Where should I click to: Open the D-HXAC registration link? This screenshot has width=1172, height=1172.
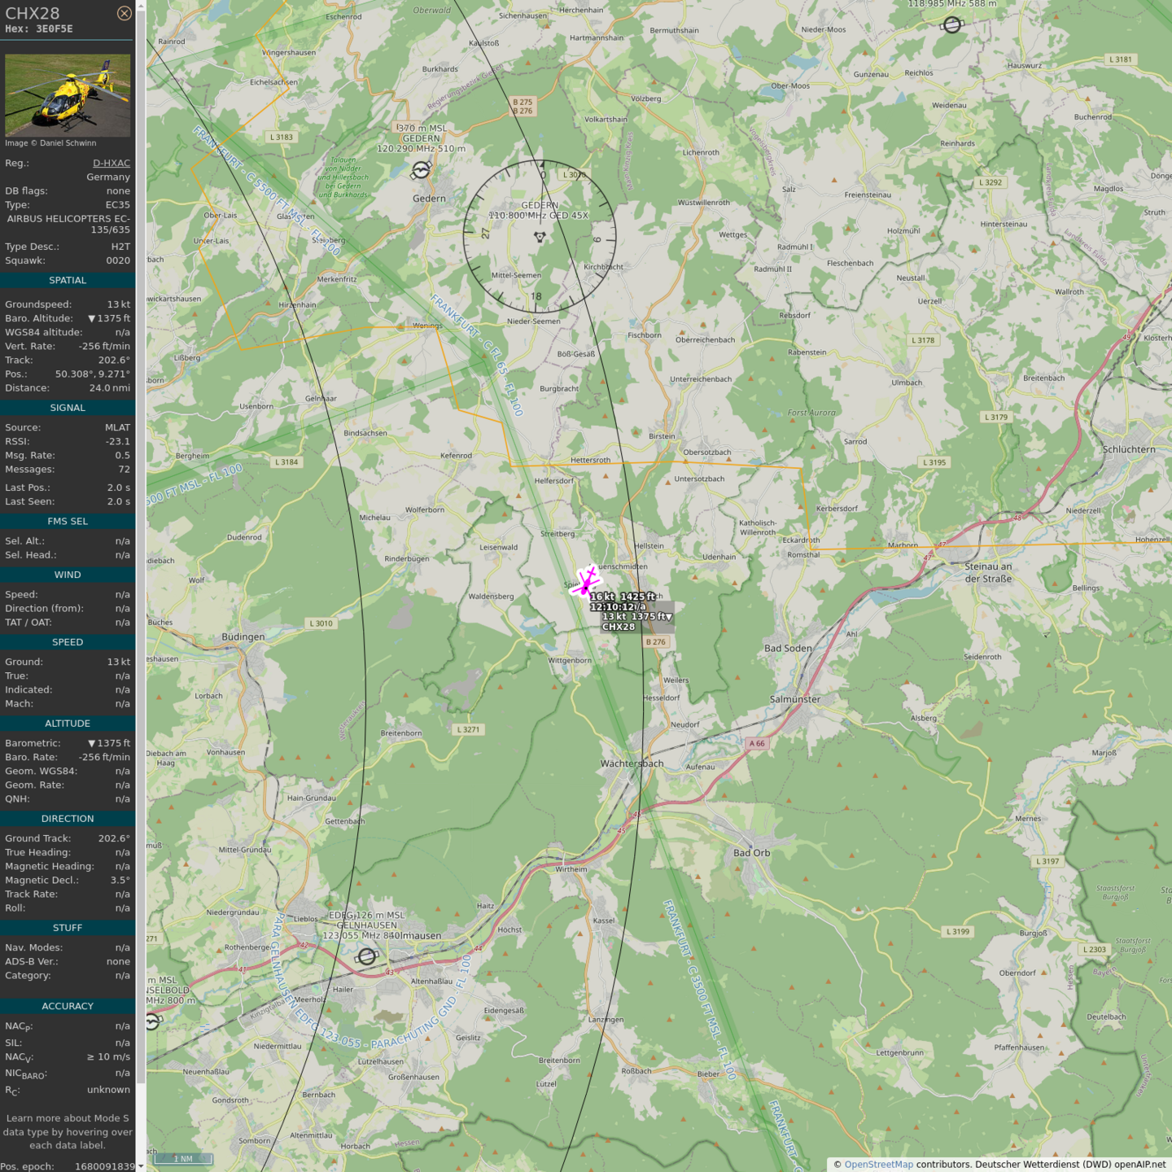coord(111,163)
